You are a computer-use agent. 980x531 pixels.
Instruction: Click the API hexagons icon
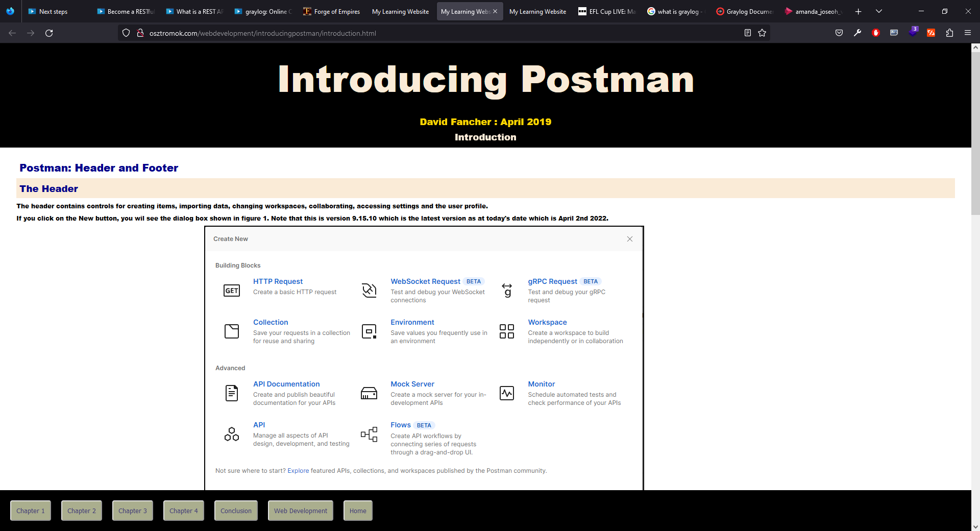pyautogui.click(x=232, y=434)
